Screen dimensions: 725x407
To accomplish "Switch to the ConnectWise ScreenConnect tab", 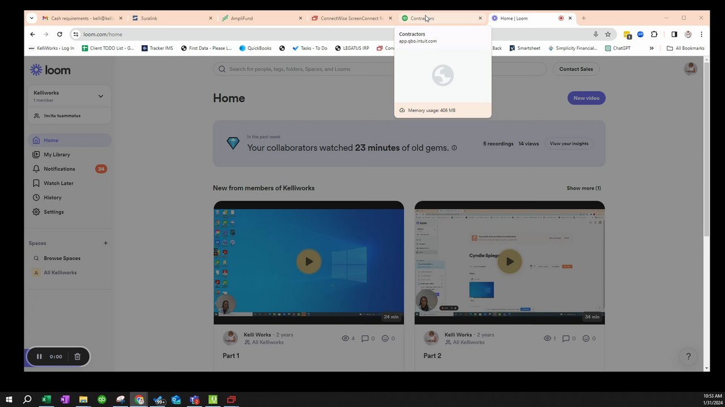I will coord(351,18).
